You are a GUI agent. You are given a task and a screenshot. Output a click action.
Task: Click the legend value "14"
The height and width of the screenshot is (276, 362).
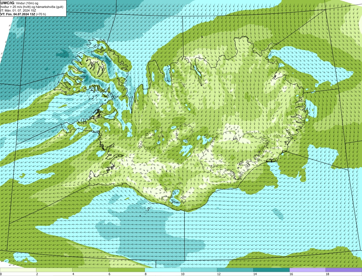coord(255,274)
